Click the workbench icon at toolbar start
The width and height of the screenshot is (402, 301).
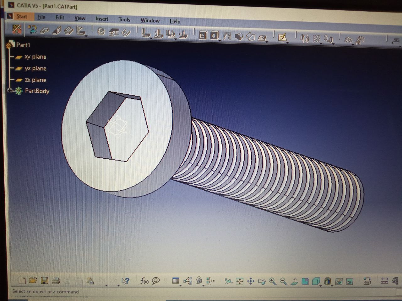17,29
